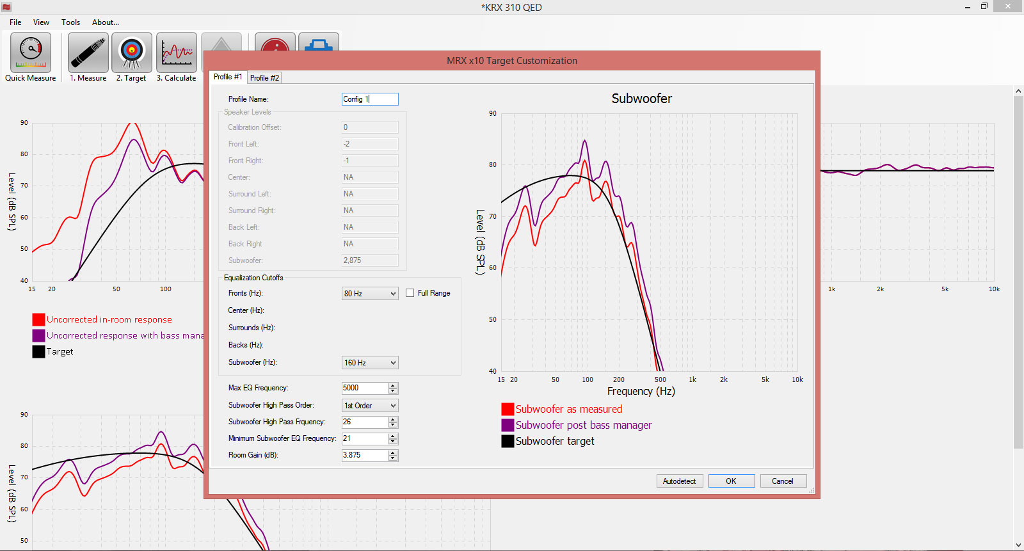Click the red Subwoofer as measured swatch
1024x551 pixels.
508,409
